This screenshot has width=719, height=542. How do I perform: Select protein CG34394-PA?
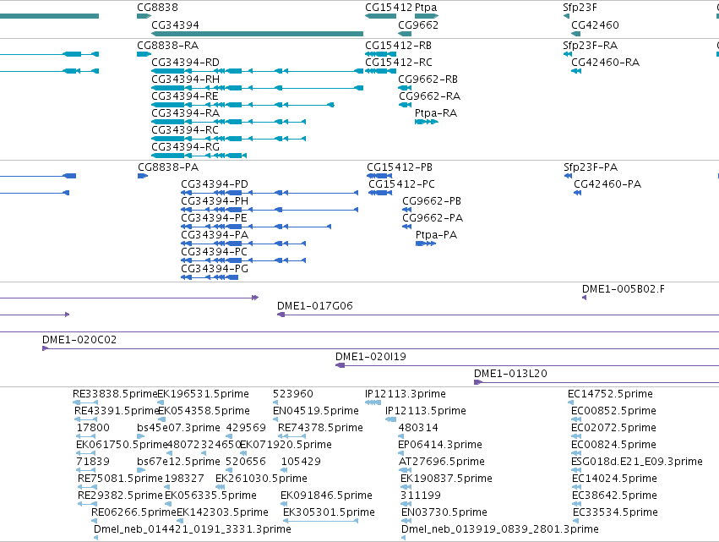215,235
